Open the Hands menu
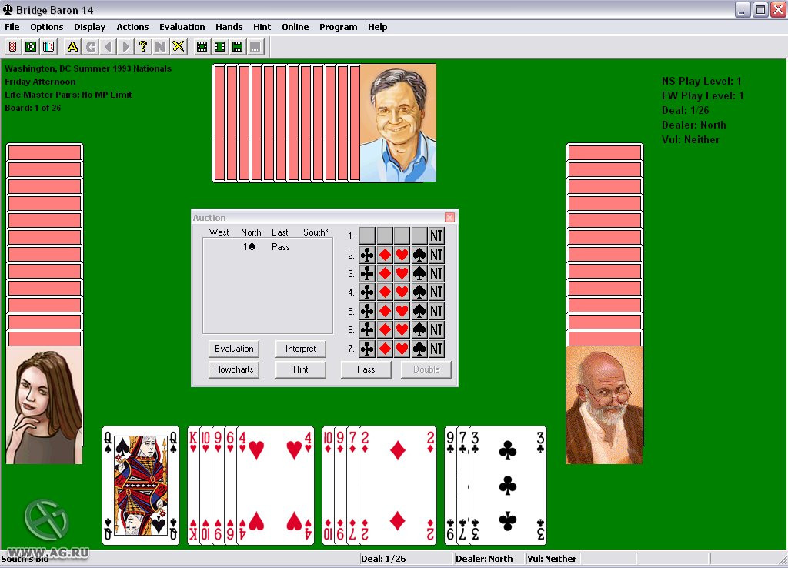Image resolution: width=788 pixels, height=568 pixels. click(229, 27)
